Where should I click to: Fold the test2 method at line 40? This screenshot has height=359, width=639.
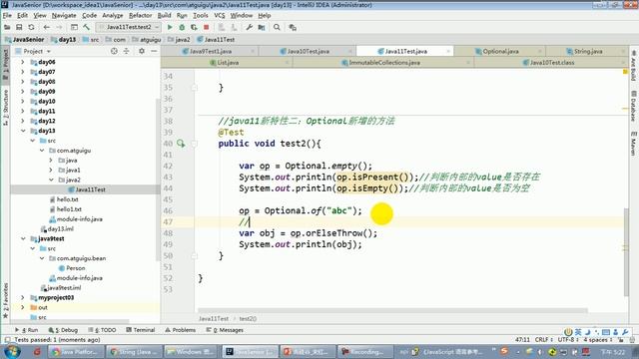[x=195, y=144]
